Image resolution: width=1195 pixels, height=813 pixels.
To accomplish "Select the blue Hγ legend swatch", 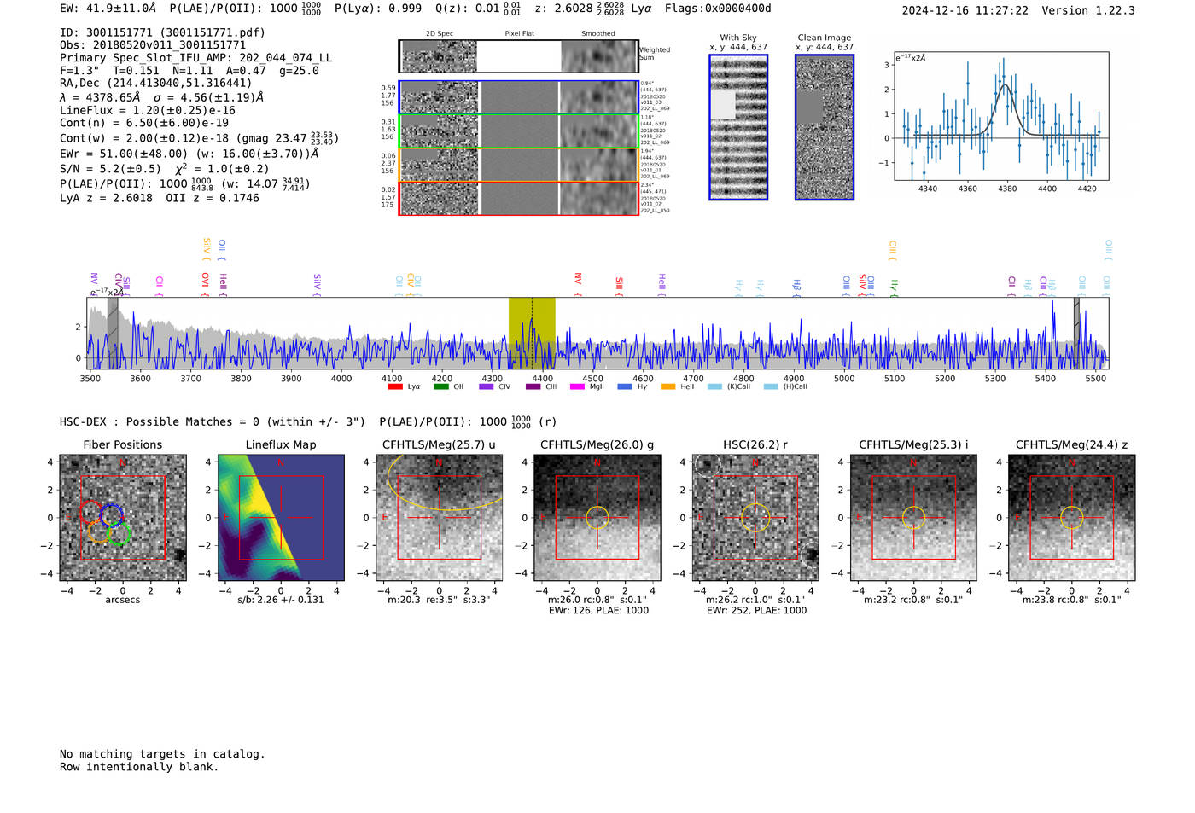I will point(625,387).
